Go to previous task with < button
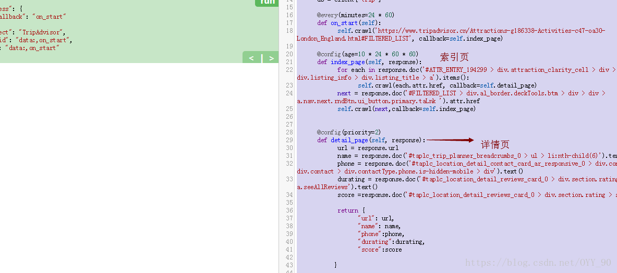Image resolution: width=617 pixels, height=273 pixels. click(x=251, y=58)
